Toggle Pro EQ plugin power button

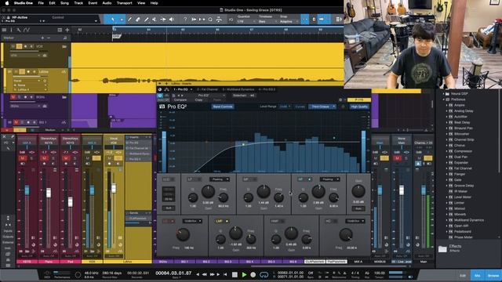[160, 96]
